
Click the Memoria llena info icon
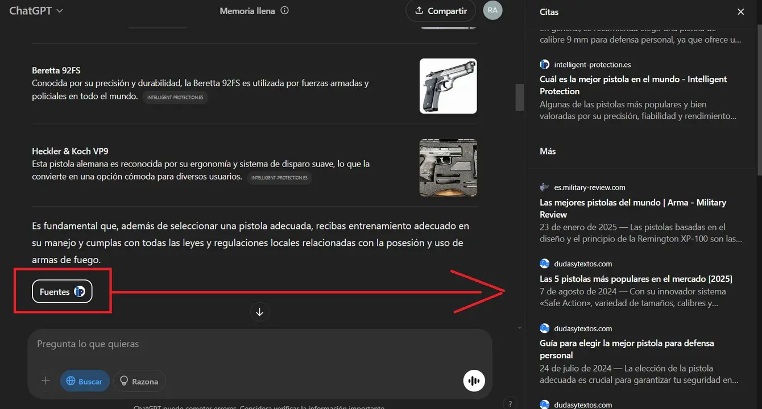click(285, 11)
